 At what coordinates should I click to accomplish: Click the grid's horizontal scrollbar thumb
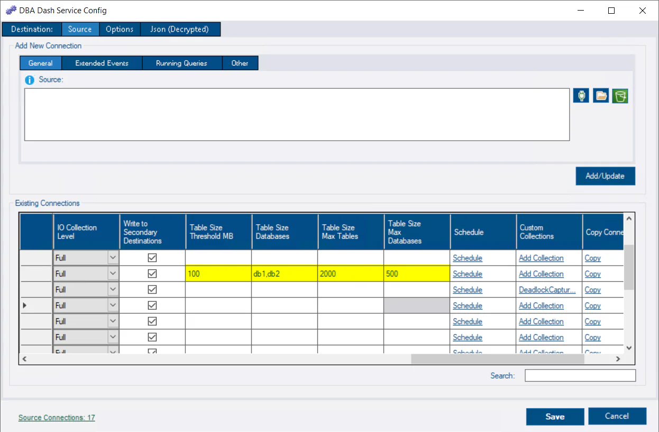click(x=497, y=359)
